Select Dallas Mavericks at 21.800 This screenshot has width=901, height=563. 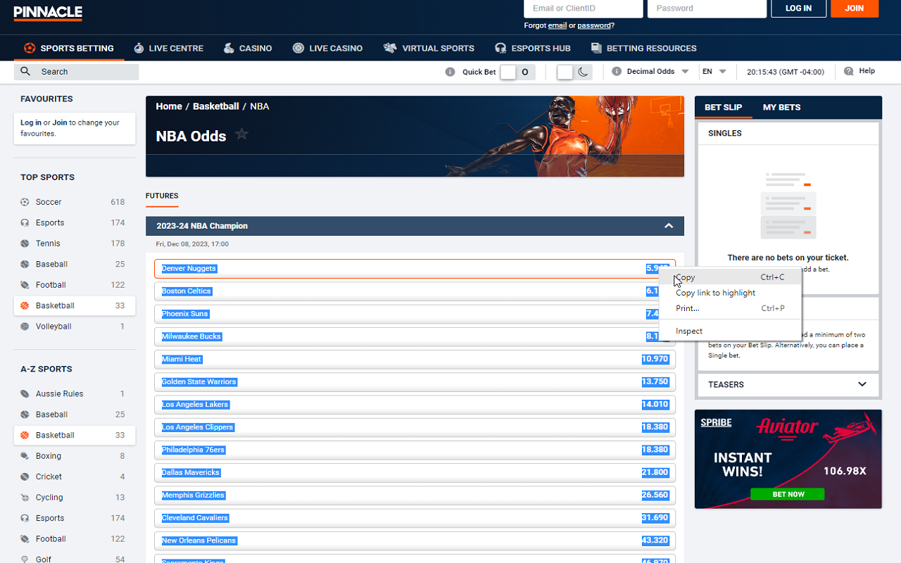415,472
